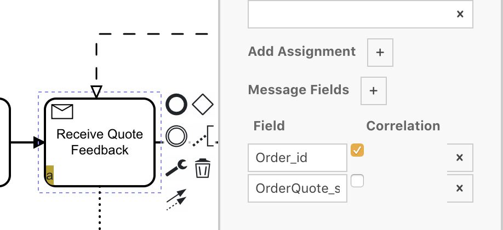Append gateway diamond from context pad

point(203,104)
